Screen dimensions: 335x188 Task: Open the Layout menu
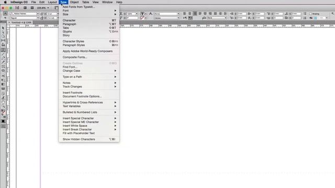point(52,2)
